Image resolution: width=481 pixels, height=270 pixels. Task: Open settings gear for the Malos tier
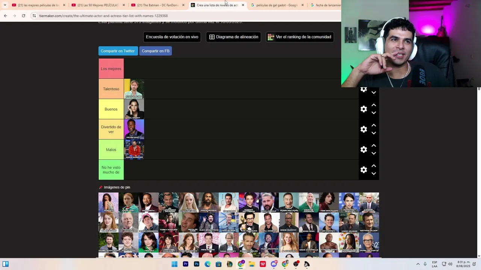[363, 150]
